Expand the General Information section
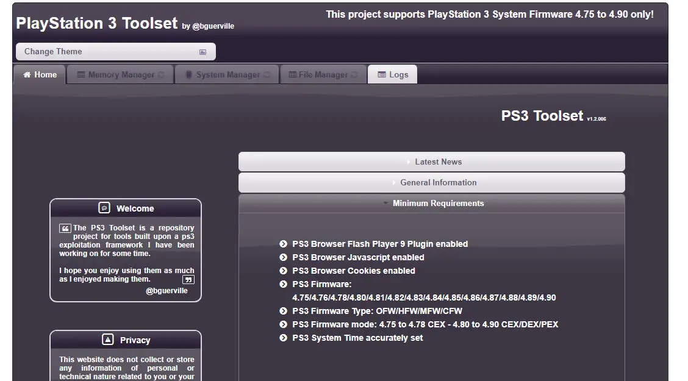The height and width of the screenshot is (381, 688). (x=432, y=182)
